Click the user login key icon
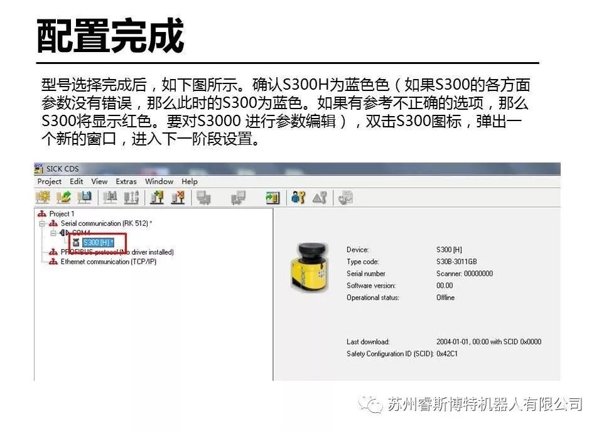This screenshot has width=599, height=431. tap(298, 198)
